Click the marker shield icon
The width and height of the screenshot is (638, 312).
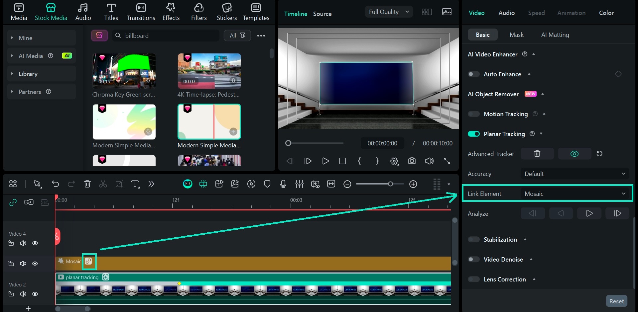coord(267,184)
